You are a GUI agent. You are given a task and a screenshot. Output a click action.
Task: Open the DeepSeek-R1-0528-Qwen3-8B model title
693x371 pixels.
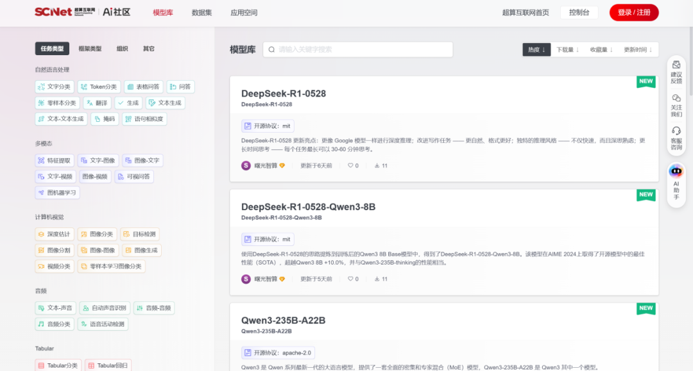(308, 207)
